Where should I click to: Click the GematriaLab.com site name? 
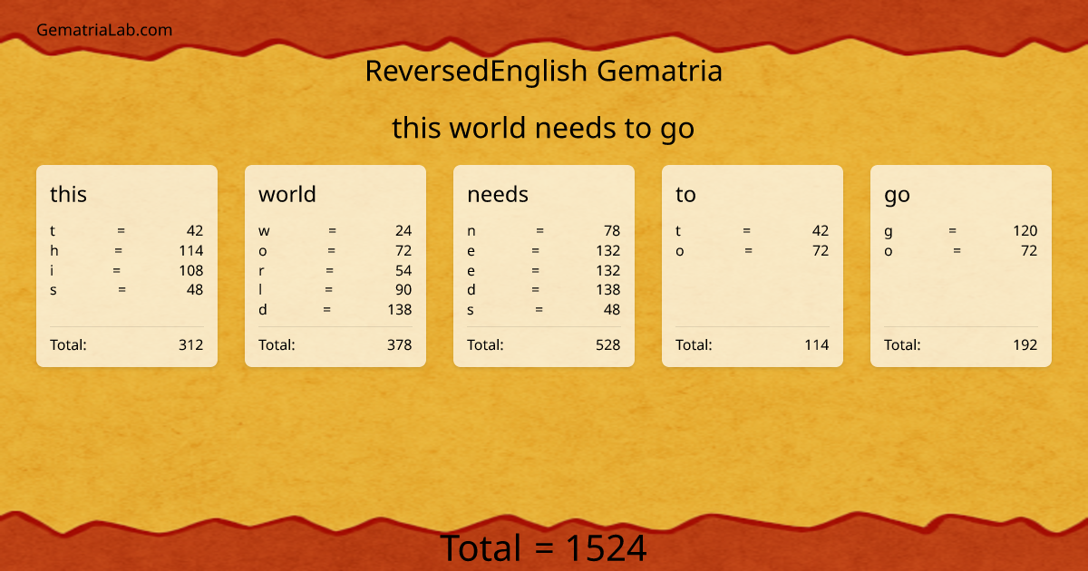click(104, 30)
